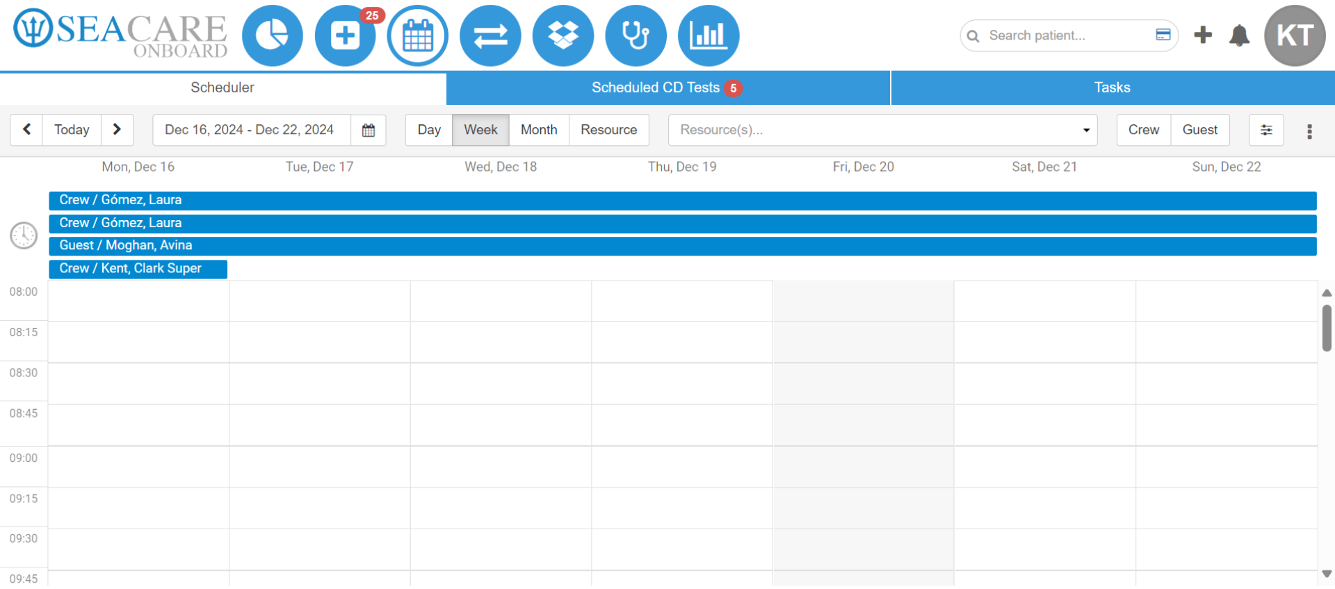Open the transfer arrows icon
1335x589 pixels.
490,35
